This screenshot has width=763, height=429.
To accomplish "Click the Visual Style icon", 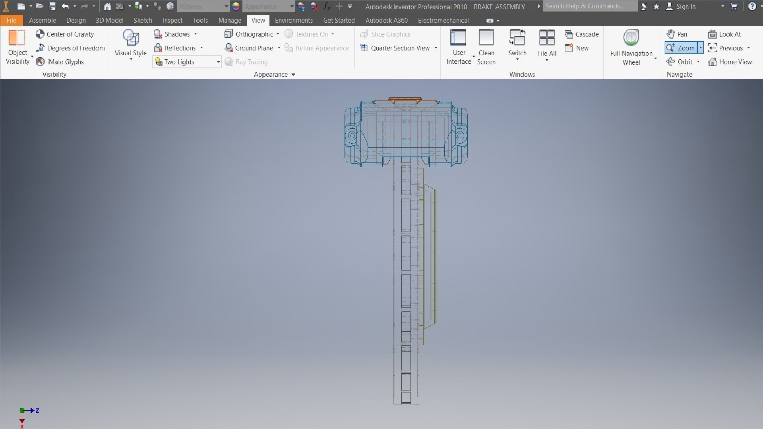I will click(131, 39).
